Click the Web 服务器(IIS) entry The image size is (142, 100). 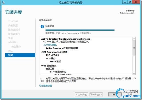[49, 66]
